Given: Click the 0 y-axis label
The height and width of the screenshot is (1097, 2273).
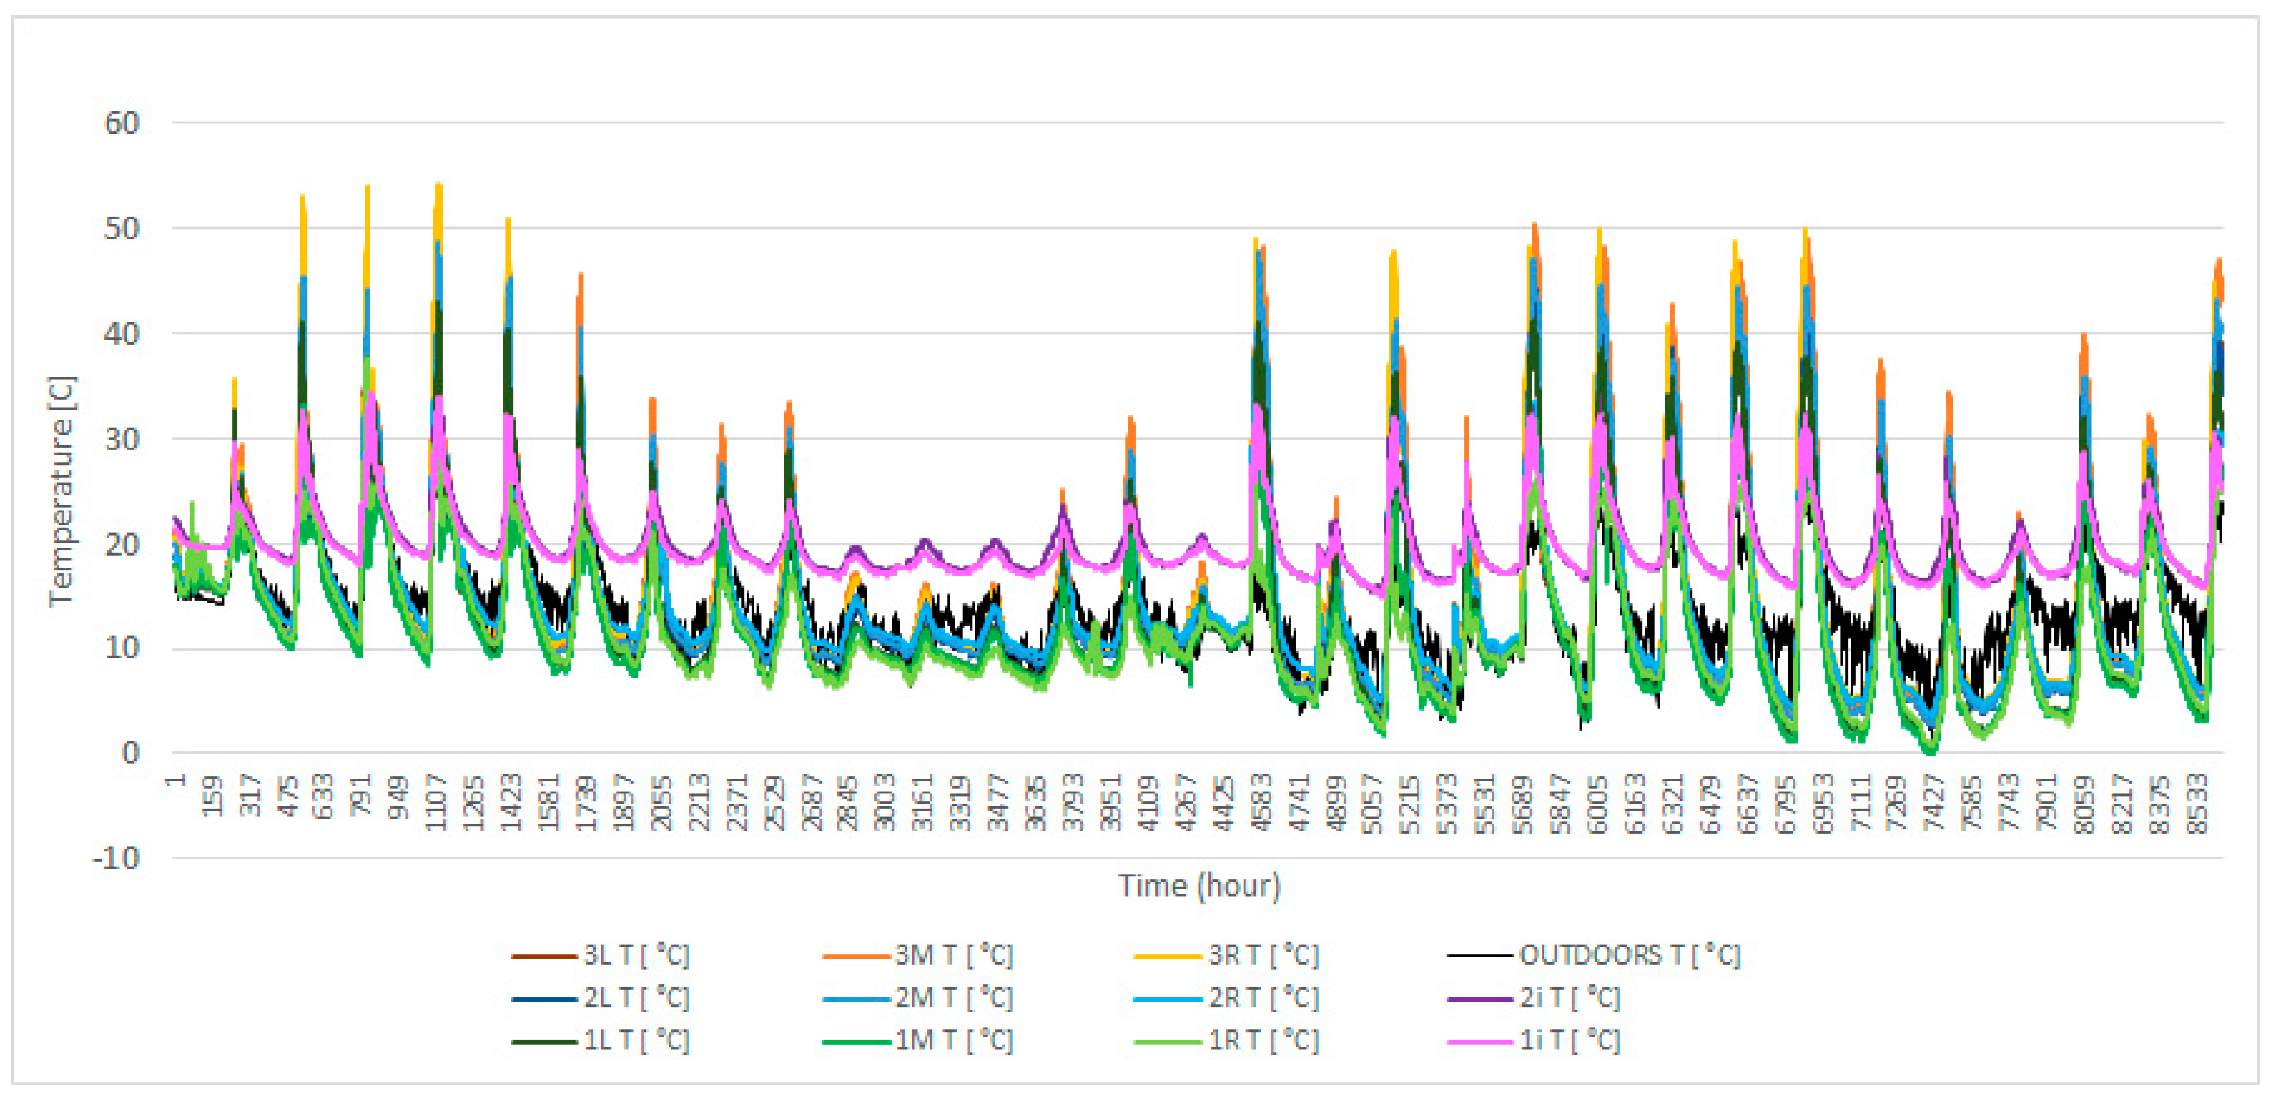Looking at the screenshot, I should tap(131, 753).
